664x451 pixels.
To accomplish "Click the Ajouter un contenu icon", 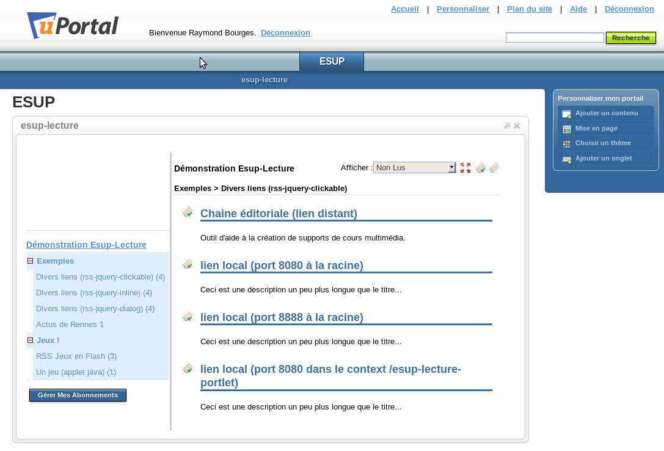I will 566,114.
